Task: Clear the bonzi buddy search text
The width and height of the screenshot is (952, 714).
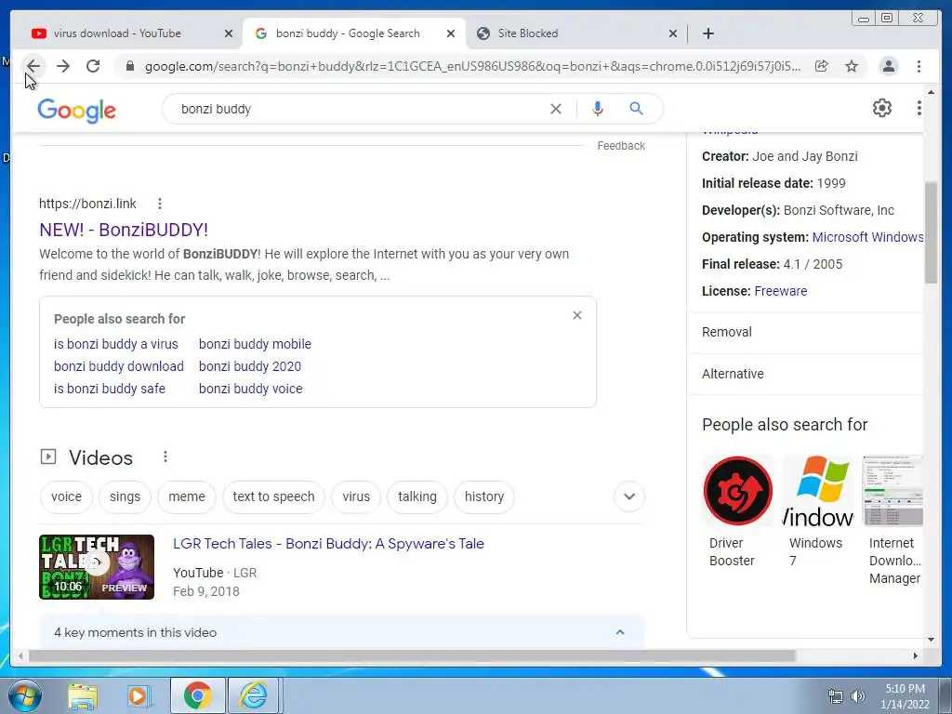Action: (556, 109)
